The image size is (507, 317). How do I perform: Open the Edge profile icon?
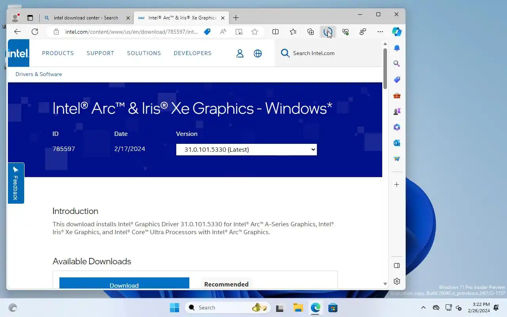(15, 18)
